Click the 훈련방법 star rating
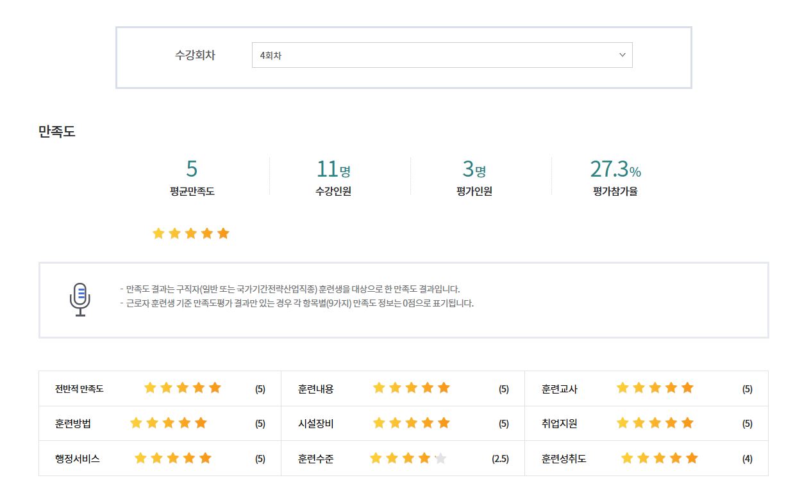Viewport: 786px width, 503px height. [x=169, y=423]
